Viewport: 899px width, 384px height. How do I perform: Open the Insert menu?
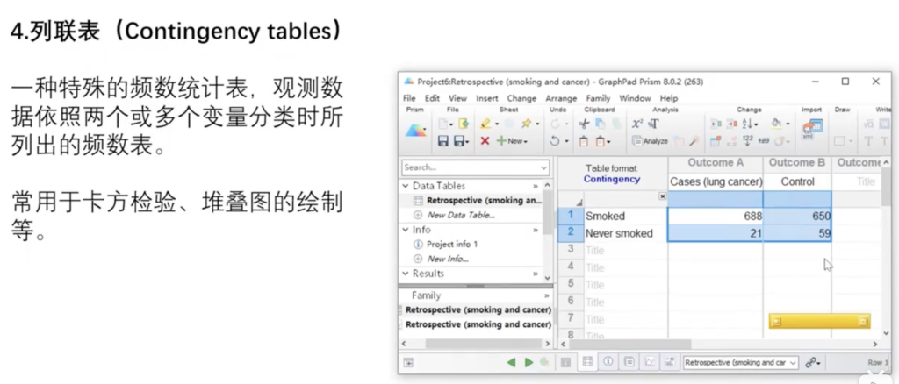(487, 98)
